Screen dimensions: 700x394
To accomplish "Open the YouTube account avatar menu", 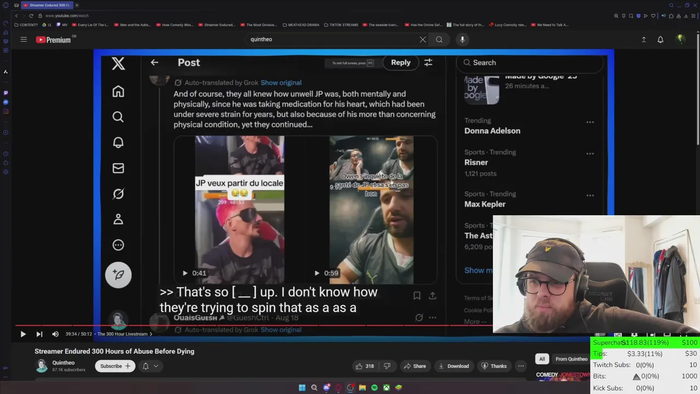I will tap(680, 39).
